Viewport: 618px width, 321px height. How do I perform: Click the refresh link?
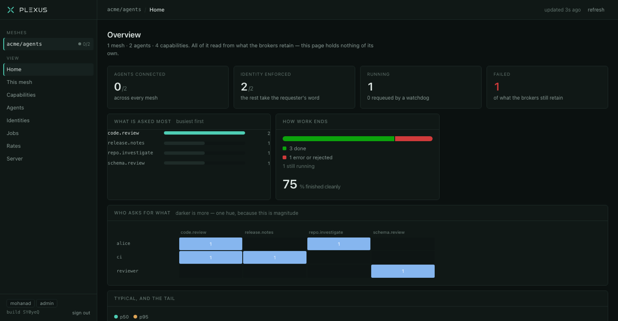[x=596, y=10]
